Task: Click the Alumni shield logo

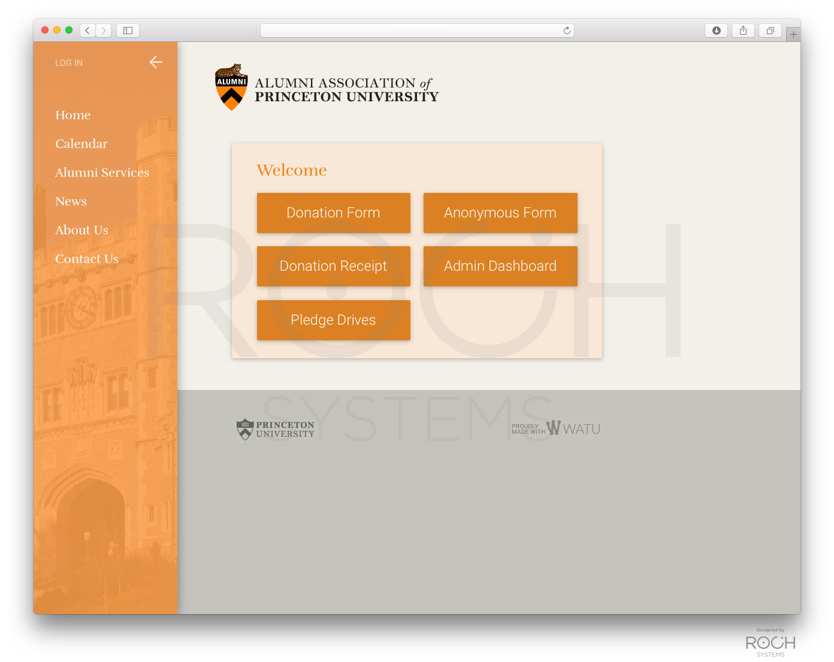Action: coord(231,87)
